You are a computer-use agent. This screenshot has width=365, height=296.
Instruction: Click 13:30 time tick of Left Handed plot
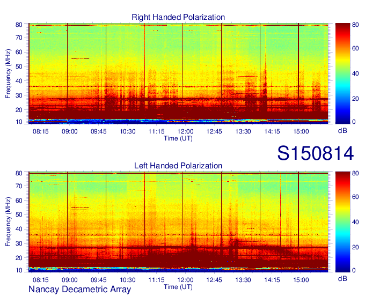tap(243, 280)
